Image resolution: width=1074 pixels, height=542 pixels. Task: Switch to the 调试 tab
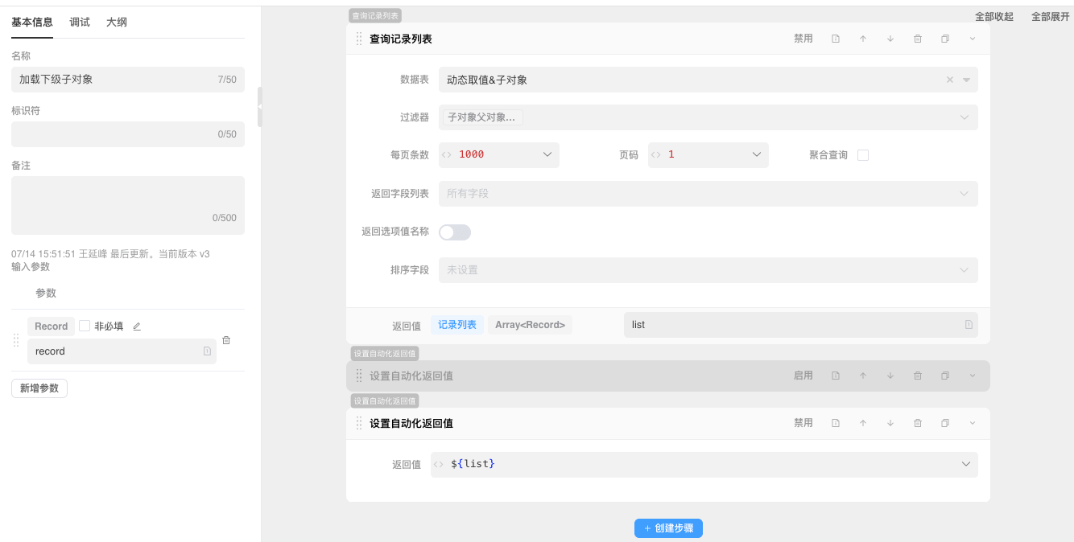[x=80, y=23]
